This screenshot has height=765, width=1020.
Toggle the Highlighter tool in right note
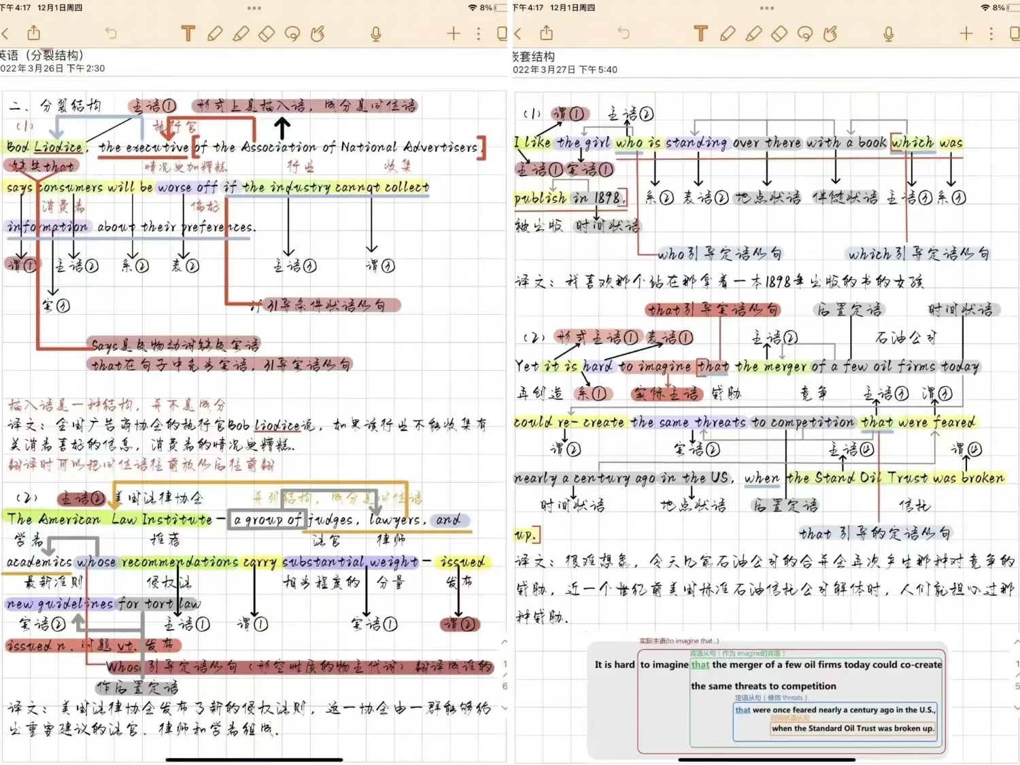point(753,33)
